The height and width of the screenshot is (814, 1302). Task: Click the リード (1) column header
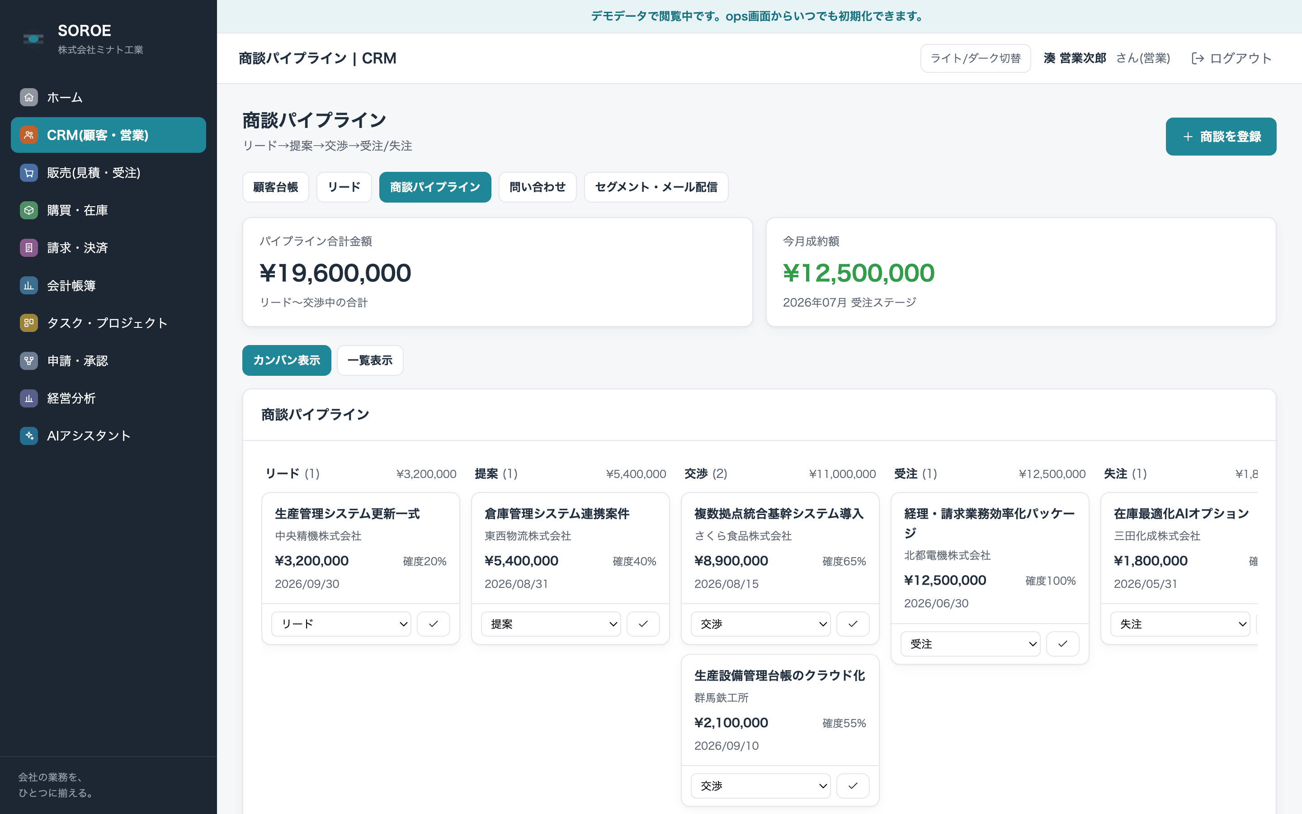coord(292,474)
